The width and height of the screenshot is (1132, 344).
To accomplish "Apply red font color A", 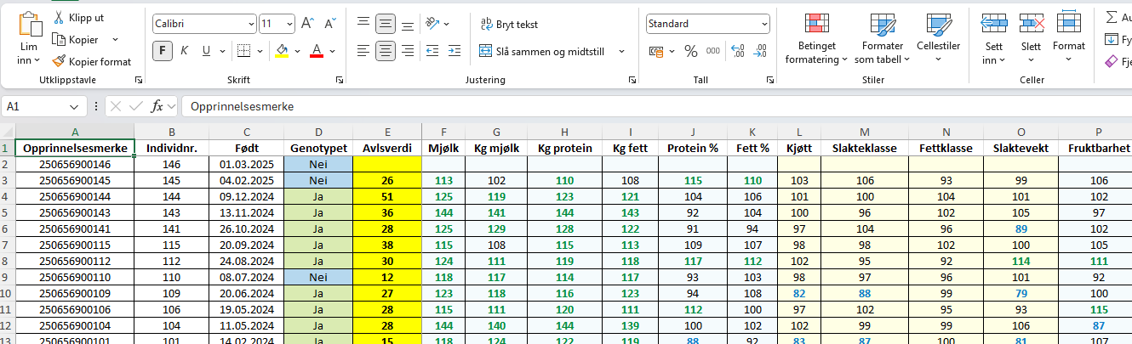I will click(317, 51).
